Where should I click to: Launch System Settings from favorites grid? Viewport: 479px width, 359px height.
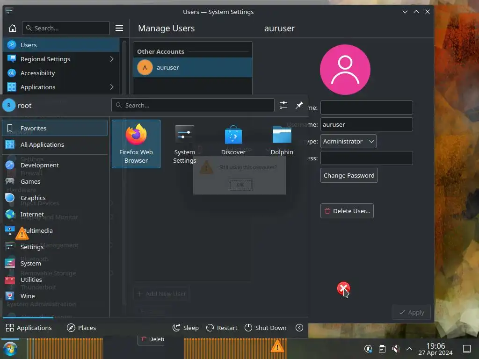pos(184,144)
